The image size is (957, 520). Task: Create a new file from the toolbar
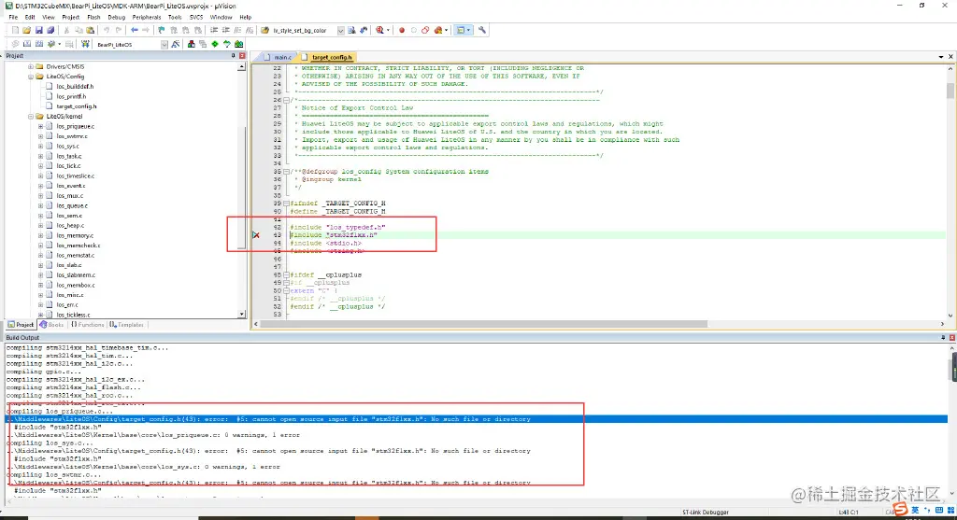[15, 30]
